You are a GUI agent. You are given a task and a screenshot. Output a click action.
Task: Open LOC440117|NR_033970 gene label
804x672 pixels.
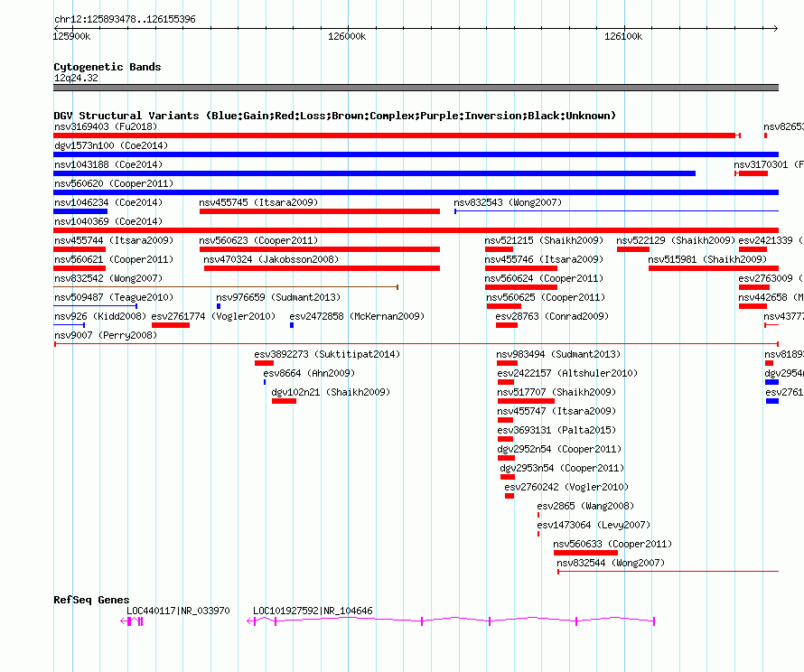tap(178, 611)
